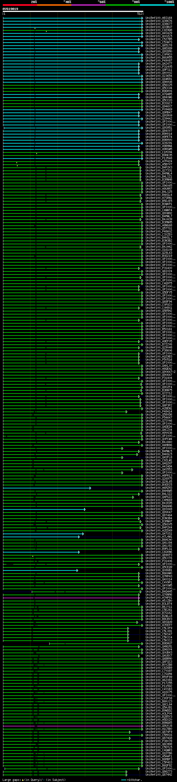Click the orange ~40% identity legend segment
Viewport: 177px width, 782px height.
[x=54, y=5]
